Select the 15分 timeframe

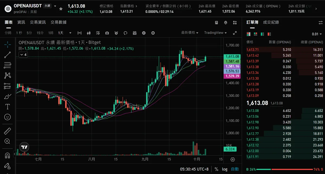pyautogui.click(x=40, y=33)
